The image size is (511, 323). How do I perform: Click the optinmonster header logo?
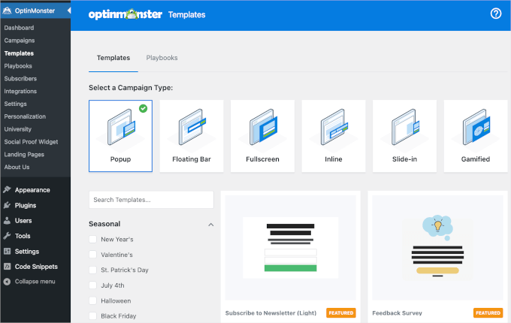(x=125, y=14)
